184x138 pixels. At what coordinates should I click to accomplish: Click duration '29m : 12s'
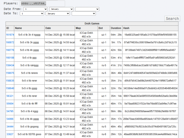[x=116, y=134]
